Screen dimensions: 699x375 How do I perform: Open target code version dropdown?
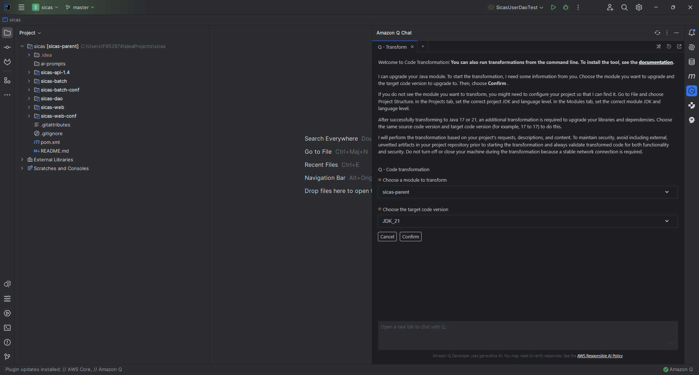click(x=528, y=221)
